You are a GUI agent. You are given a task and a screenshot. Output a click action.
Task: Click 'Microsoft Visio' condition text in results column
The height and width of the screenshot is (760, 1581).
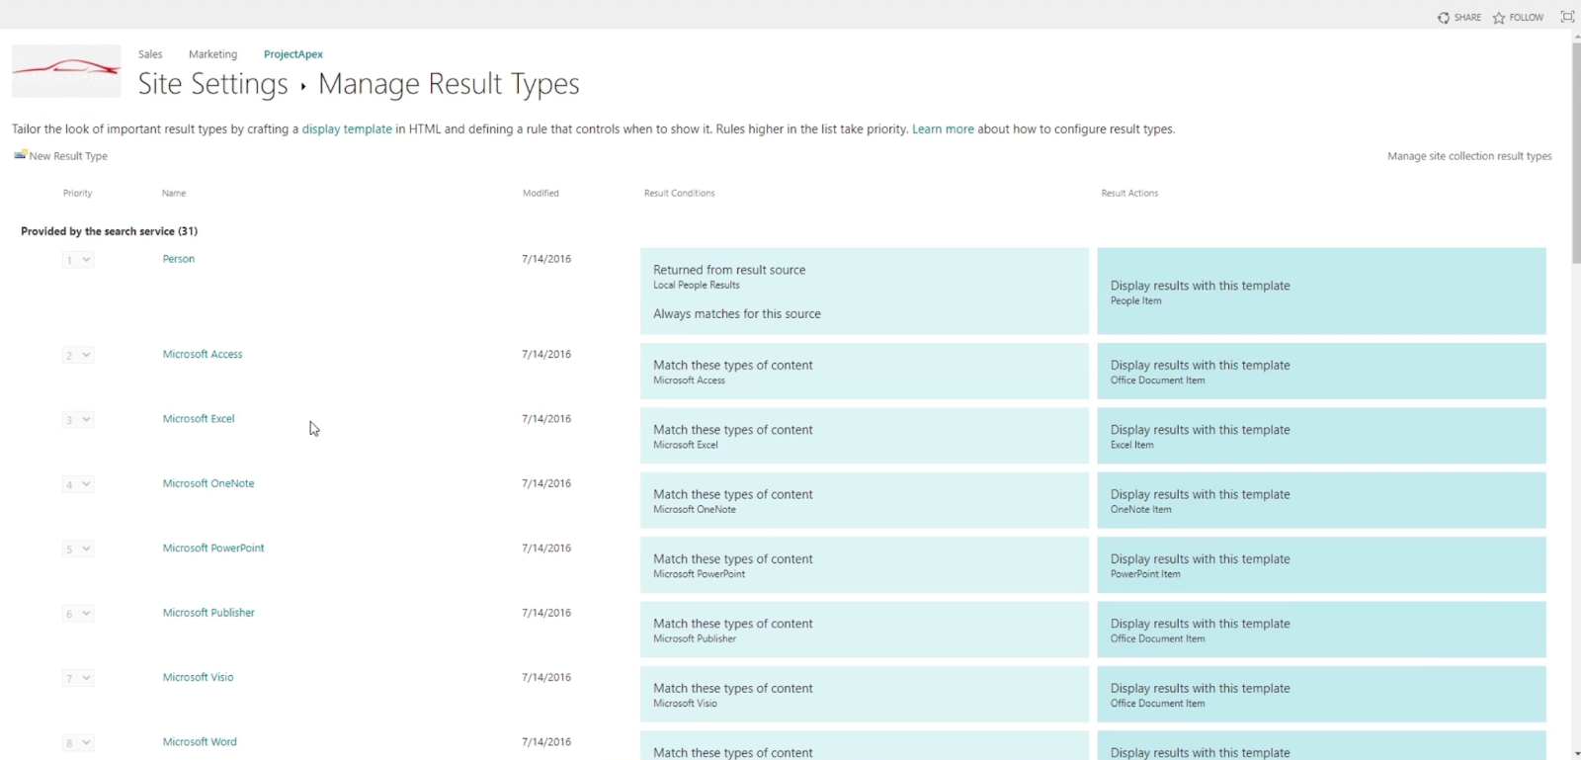click(686, 704)
